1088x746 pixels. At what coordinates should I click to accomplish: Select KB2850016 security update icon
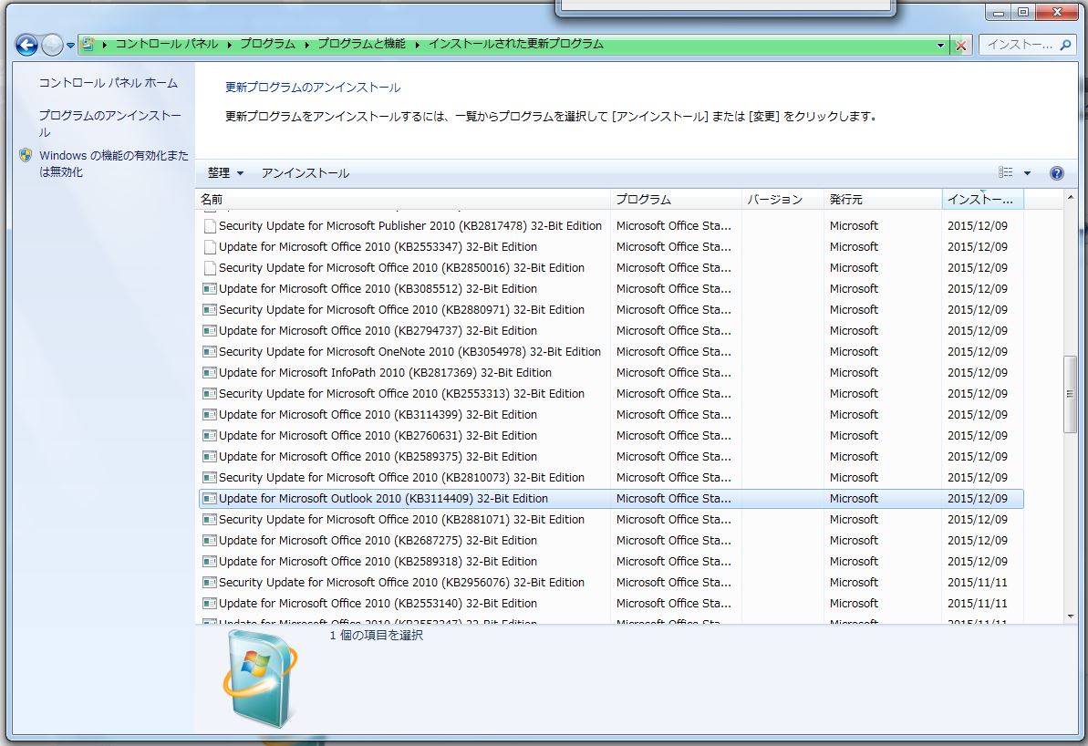click(x=210, y=267)
